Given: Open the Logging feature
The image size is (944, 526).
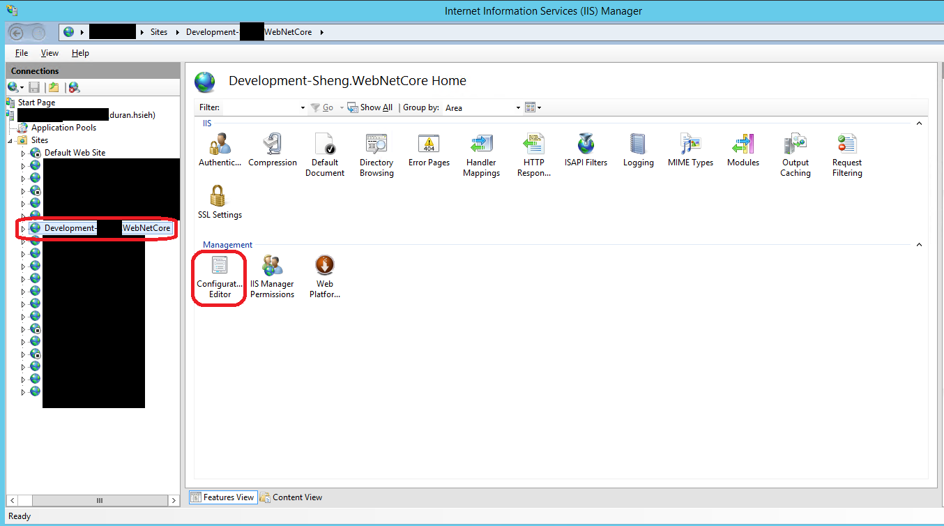Looking at the screenshot, I should point(639,151).
